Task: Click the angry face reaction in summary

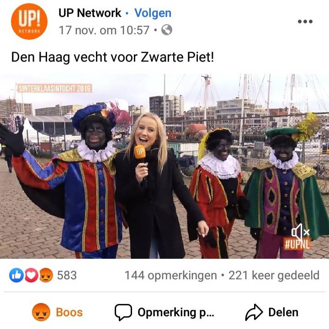Action: pos(47,275)
